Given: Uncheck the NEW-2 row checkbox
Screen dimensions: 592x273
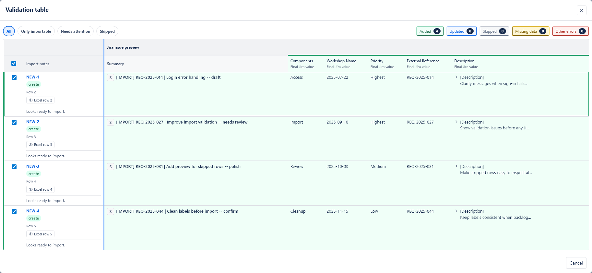Looking at the screenshot, I should coord(14,122).
